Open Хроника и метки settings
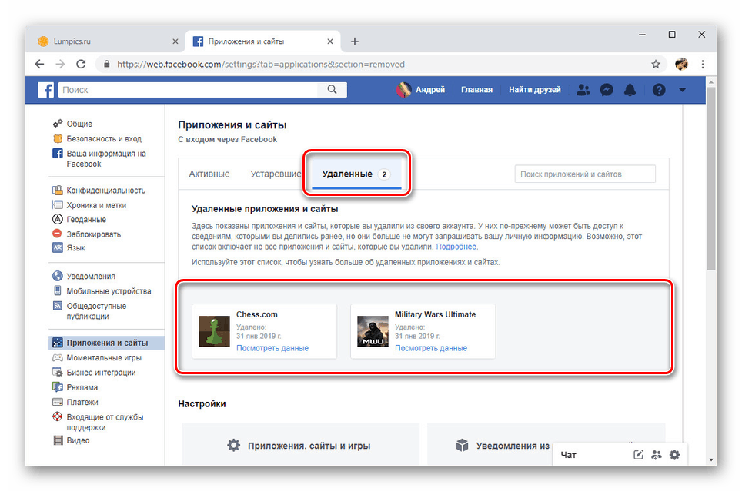Image resolution: width=742 pixels, height=491 pixels. pos(96,205)
